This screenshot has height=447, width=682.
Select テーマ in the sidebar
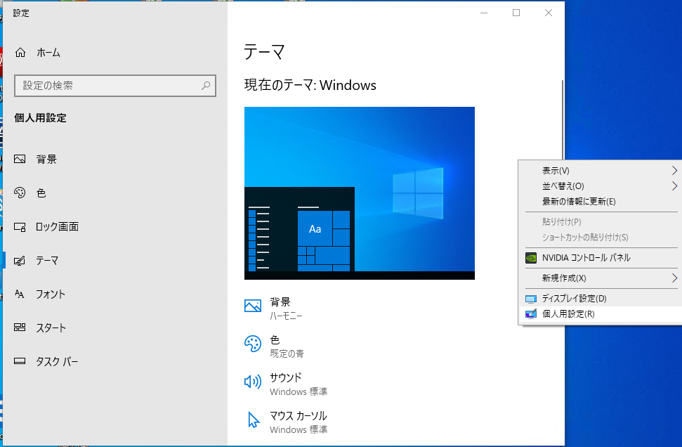(x=114, y=260)
